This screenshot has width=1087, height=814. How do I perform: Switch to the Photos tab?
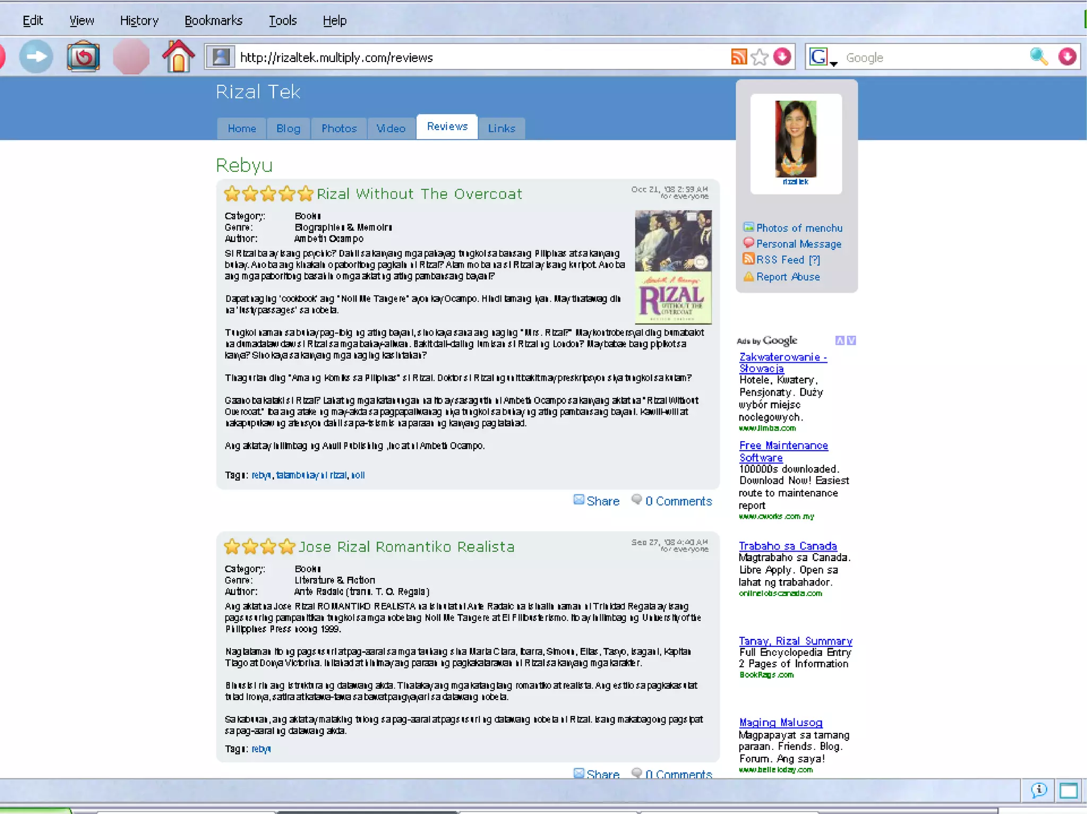[x=339, y=128]
